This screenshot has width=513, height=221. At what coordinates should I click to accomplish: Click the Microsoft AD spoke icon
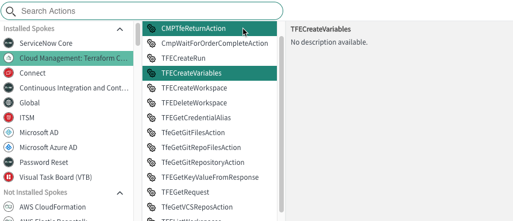pos(9,133)
